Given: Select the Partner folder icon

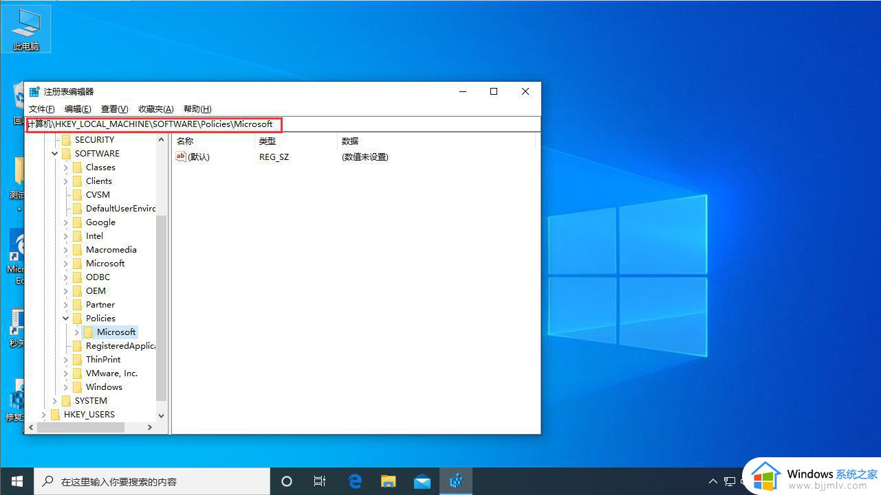Looking at the screenshot, I should pyautogui.click(x=77, y=305).
